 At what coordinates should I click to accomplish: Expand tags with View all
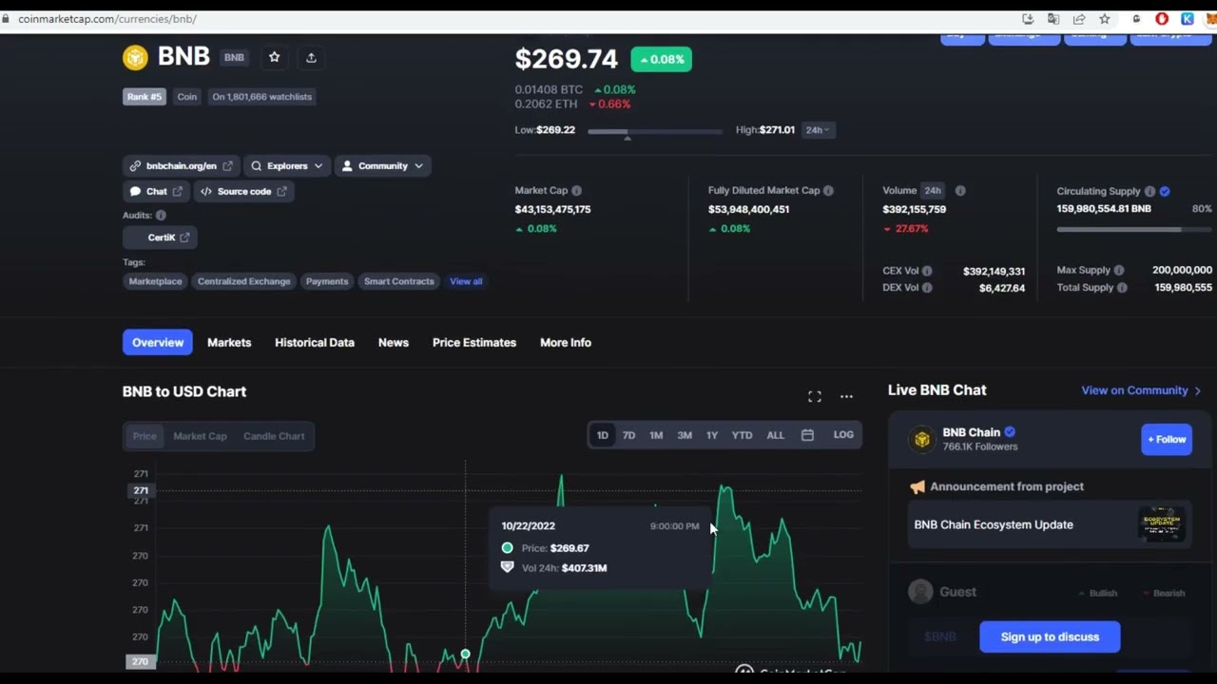pos(466,281)
